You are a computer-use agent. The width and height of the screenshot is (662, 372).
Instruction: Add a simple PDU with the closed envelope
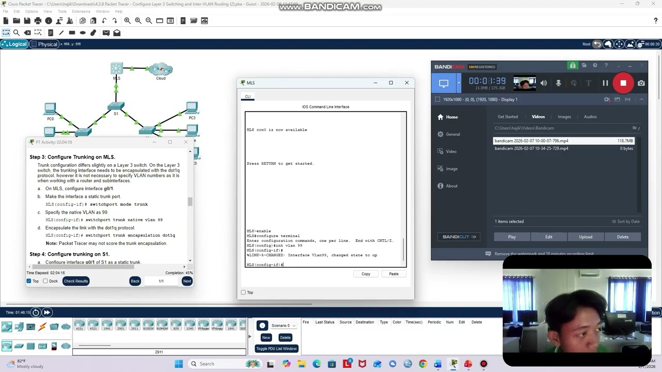[x=106, y=33]
